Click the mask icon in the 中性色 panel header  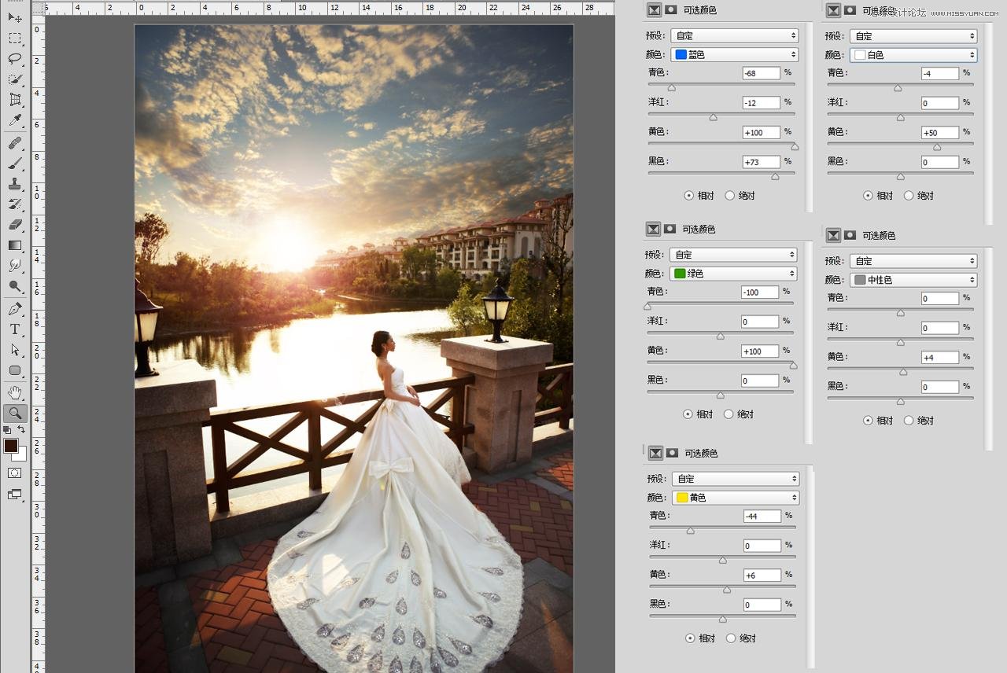[x=850, y=235]
